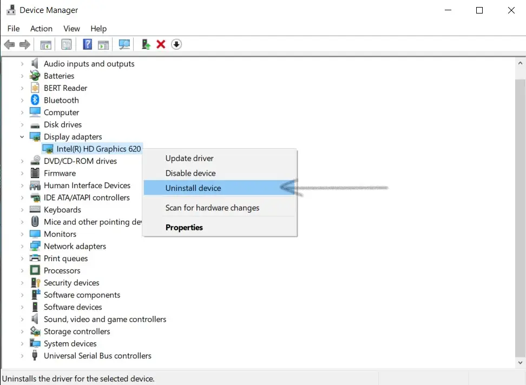The image size is (526, 385).
Task: Click the properties sheet toolbar icon
Action: point(67,44)
